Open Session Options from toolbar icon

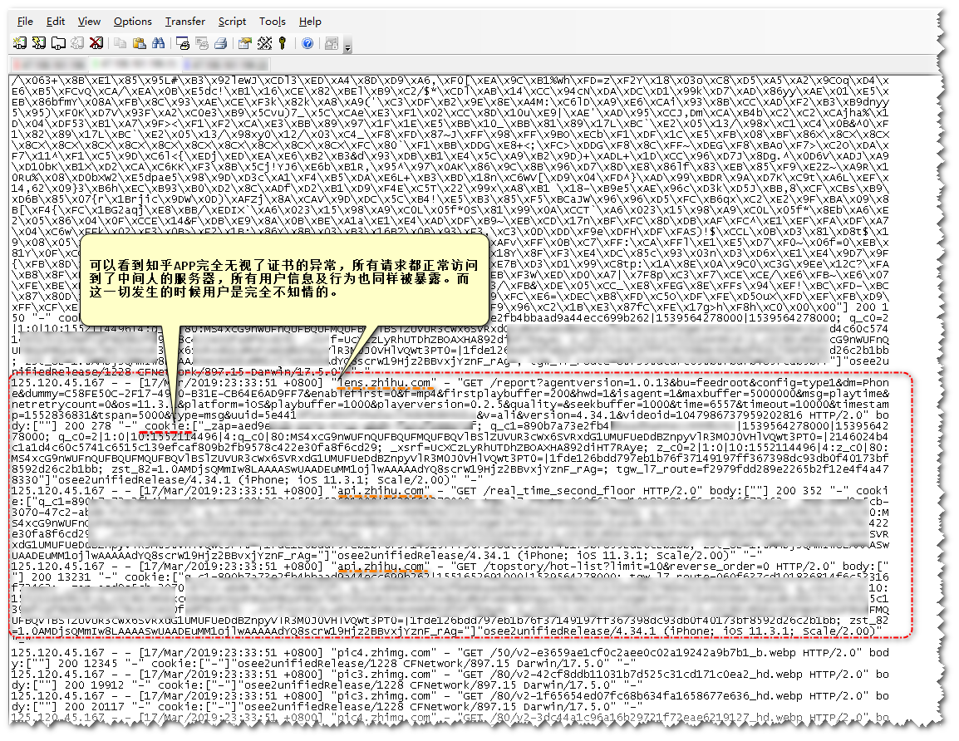pos(245,43)
